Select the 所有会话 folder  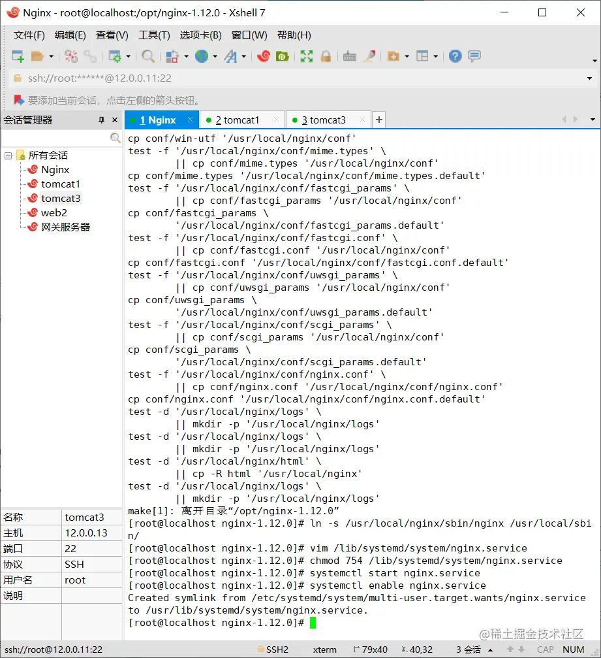pyautogui.click(x=48, y=156)
